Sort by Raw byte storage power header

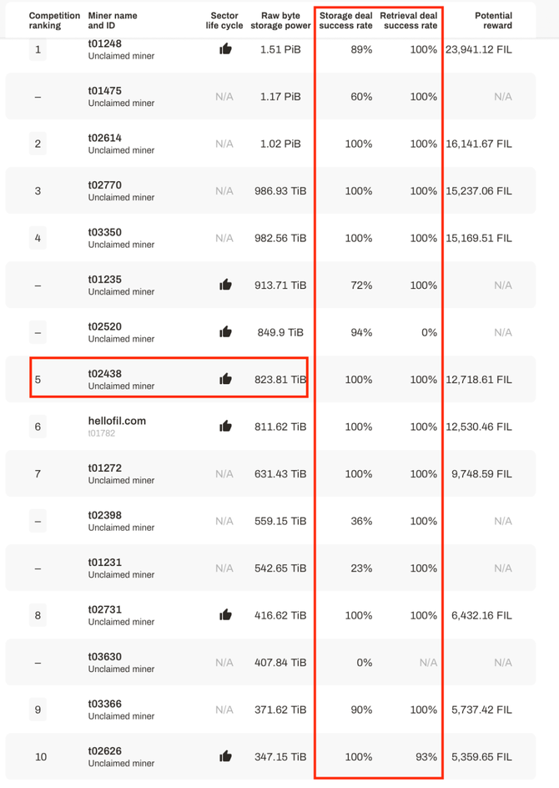[280, 21]
